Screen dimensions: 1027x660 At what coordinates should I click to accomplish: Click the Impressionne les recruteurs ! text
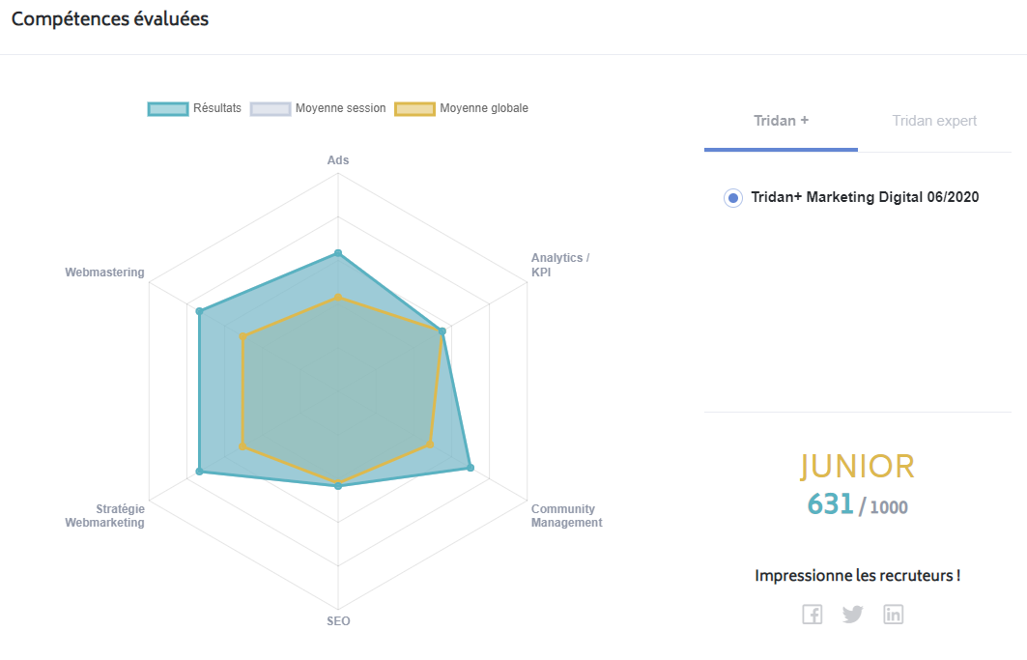coord(857,576)
